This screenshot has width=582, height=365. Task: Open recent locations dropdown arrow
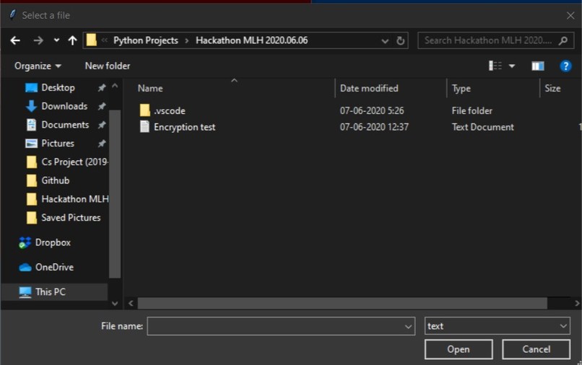[56, 40]
